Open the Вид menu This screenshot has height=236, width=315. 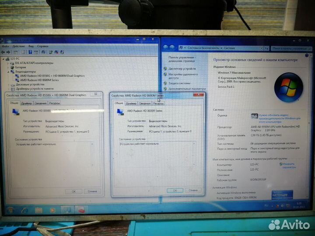(31, 46)
